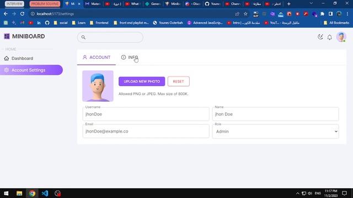Open taskbar volume control
This screenshot has height=198, width=353.
(310, 193)
